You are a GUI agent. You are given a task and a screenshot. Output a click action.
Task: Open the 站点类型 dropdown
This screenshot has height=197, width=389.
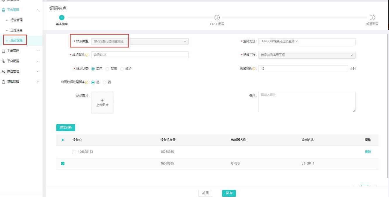coord(140,42)
